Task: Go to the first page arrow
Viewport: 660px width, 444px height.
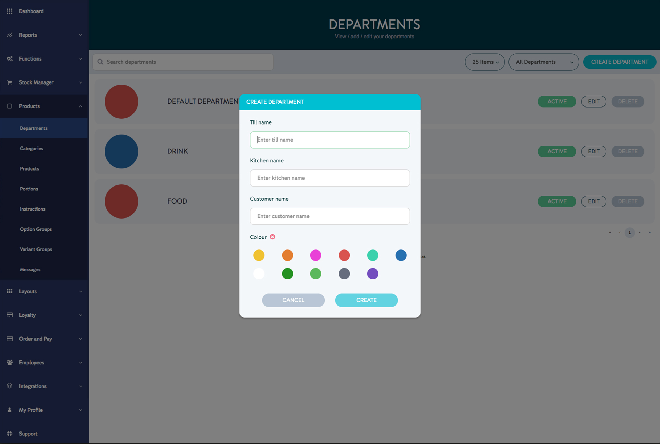Action: 610,232
